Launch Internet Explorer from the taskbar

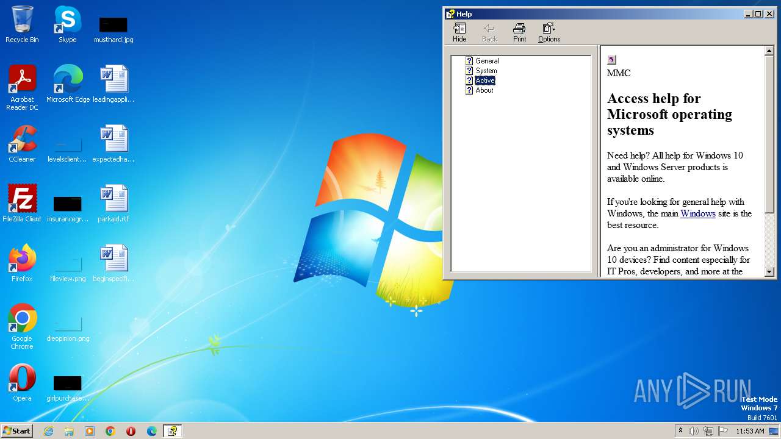point(48,431)
